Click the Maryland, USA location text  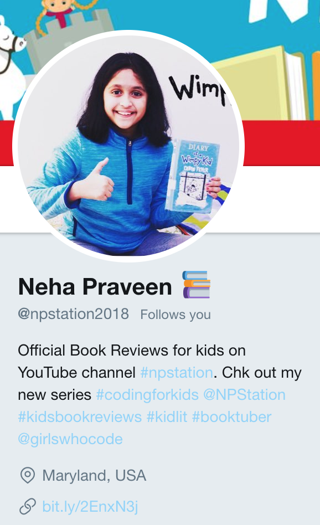coord(94,476)
